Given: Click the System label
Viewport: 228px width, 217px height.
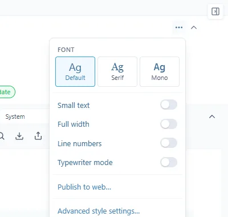Looking at the screenshot, I should coord(15,116).
